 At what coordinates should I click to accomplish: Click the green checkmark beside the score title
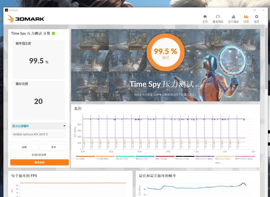pos(53,33)
